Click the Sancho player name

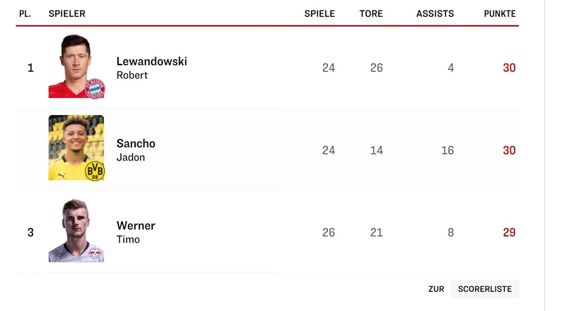(x=136, y=144)
